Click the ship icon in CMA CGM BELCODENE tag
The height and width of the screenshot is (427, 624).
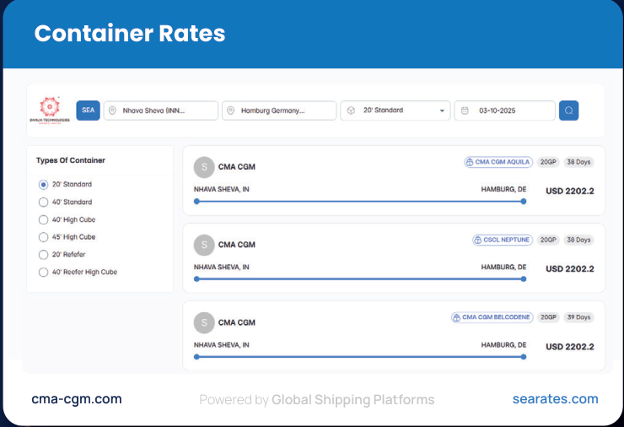point(456,317)
